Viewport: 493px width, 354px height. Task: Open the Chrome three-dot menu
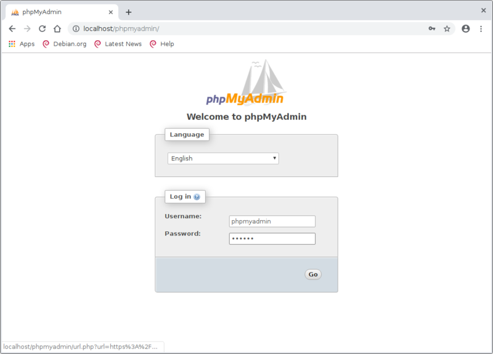point(481,28)
